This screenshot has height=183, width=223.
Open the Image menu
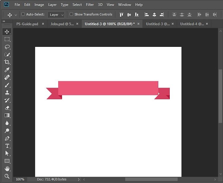coord(39,5)
